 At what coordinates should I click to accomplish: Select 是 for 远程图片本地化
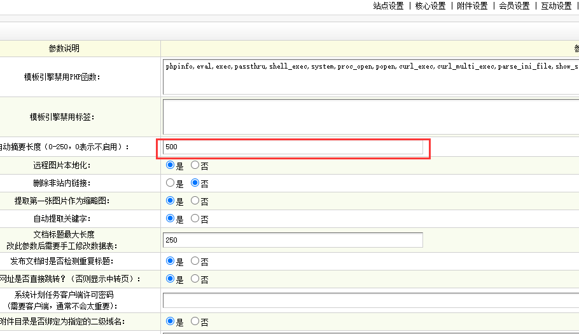point(170,165)
